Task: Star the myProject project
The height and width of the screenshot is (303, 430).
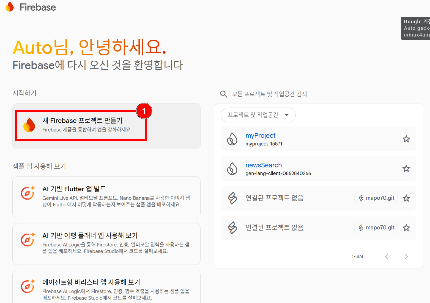Action: pyautogui.click(x=406, y=139)
